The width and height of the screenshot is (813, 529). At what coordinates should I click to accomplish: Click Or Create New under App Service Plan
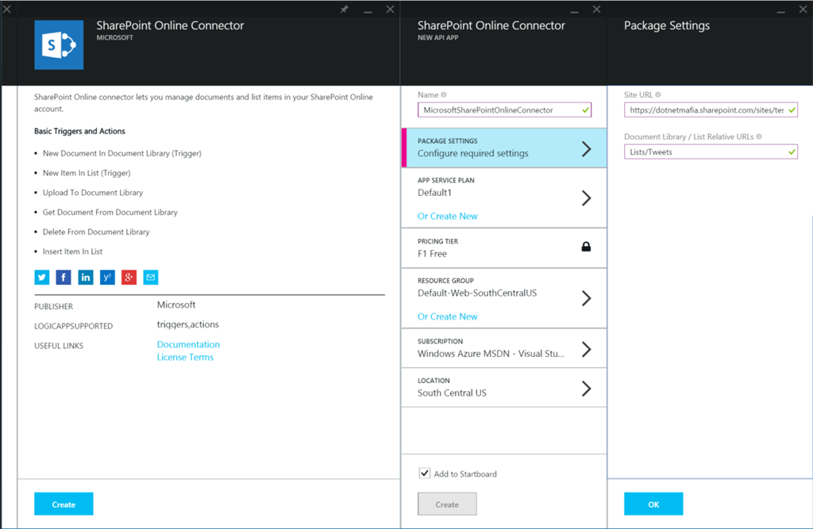[448, 216]
